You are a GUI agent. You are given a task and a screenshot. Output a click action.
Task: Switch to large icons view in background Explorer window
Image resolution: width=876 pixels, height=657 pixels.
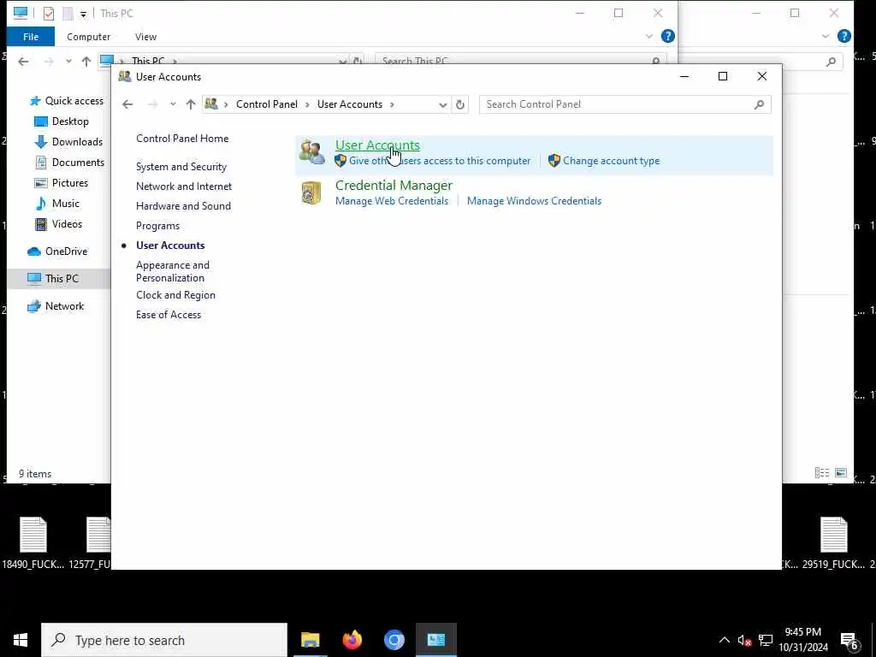pyautogui.click(x=841, y=473)
